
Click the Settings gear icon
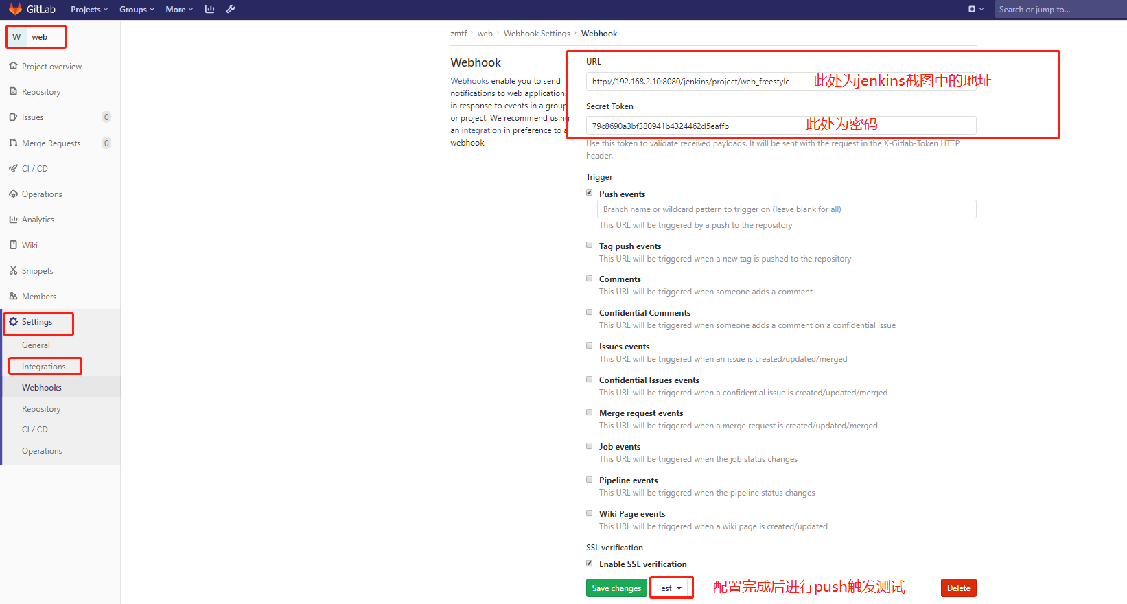(x=13, y=322)
